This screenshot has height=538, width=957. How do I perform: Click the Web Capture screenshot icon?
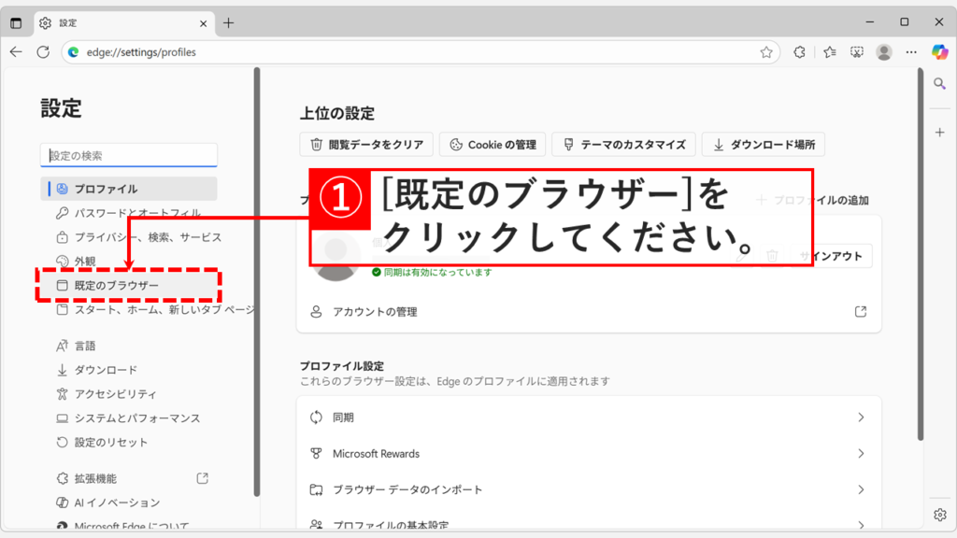click(857, 52)
